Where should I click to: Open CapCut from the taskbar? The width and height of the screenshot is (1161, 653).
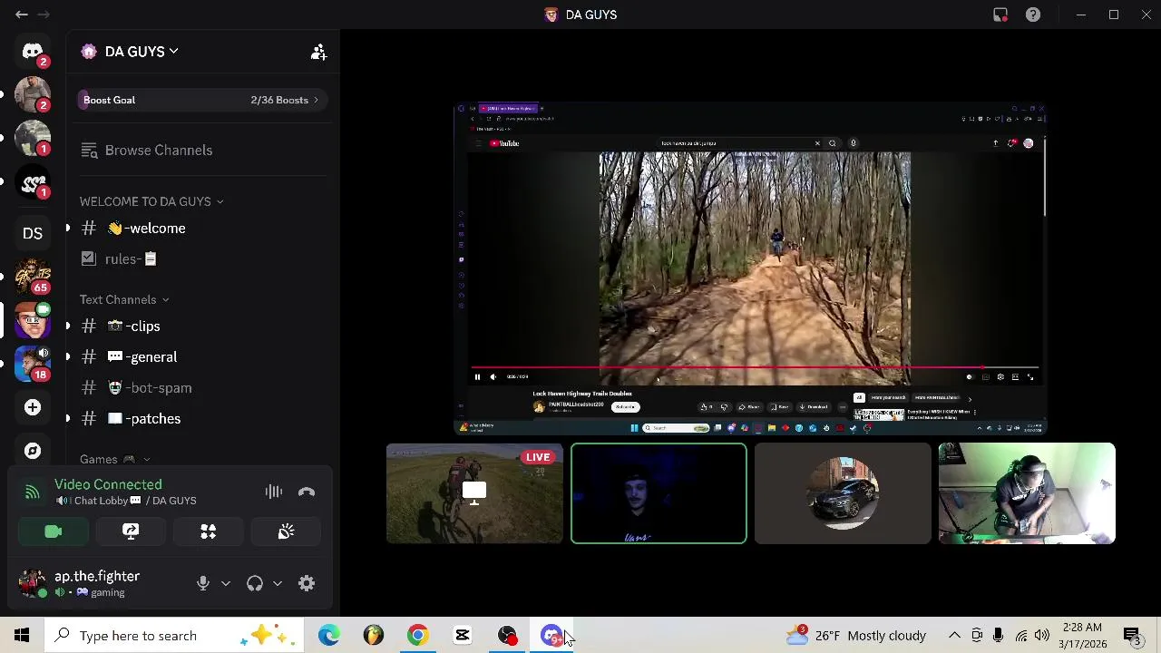463,636
